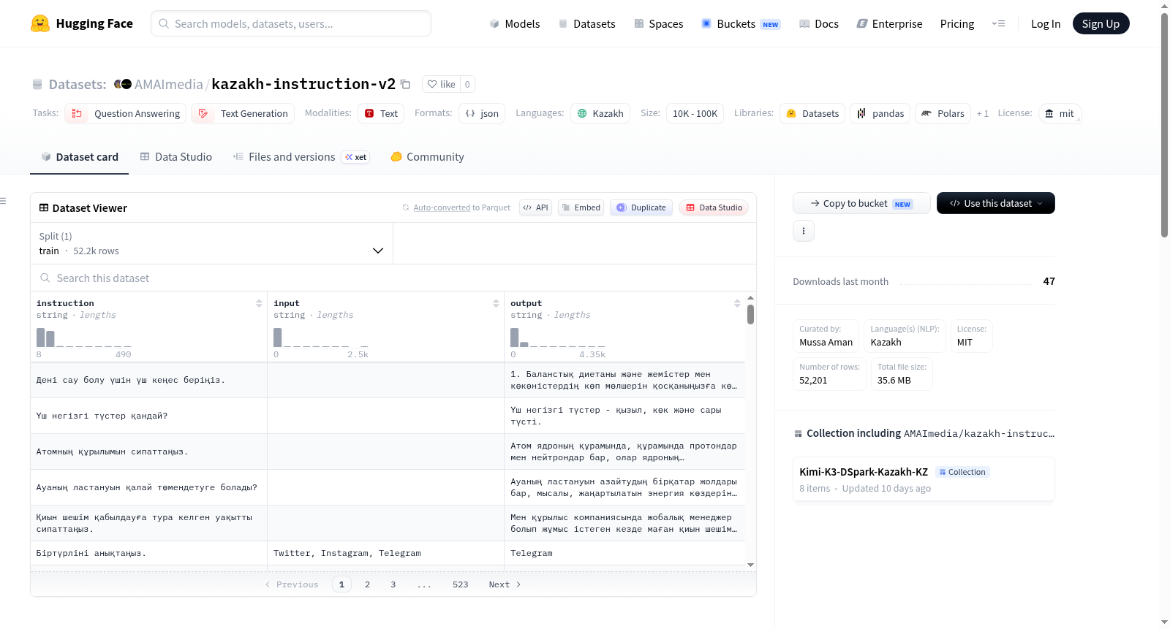The height and width of the screenshot is (629, 1170).
Task: Click Copy to bucket button
Action: coord(861,203)
